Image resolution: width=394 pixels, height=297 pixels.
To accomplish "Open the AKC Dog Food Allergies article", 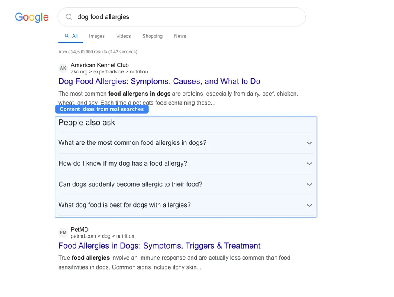I will click(159, 81).
